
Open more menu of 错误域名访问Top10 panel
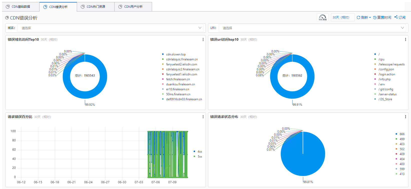pyautogui.click(x=203, y=39)
